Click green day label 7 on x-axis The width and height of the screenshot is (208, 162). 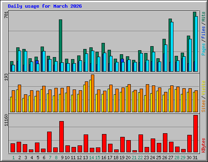pyautogui.click(x=50, y=158)
